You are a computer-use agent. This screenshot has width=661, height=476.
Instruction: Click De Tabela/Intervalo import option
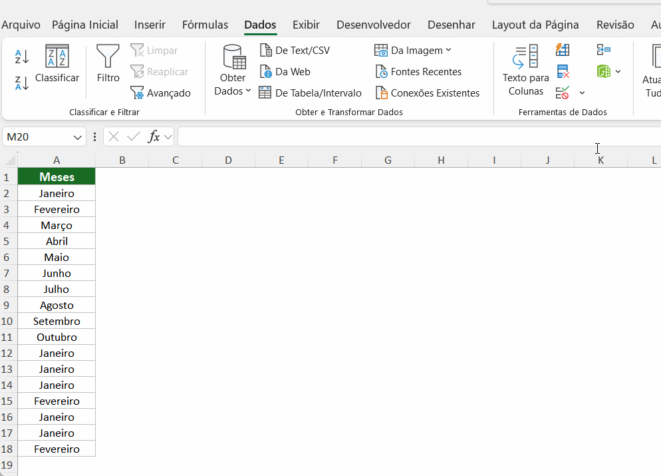coord(310,93)
